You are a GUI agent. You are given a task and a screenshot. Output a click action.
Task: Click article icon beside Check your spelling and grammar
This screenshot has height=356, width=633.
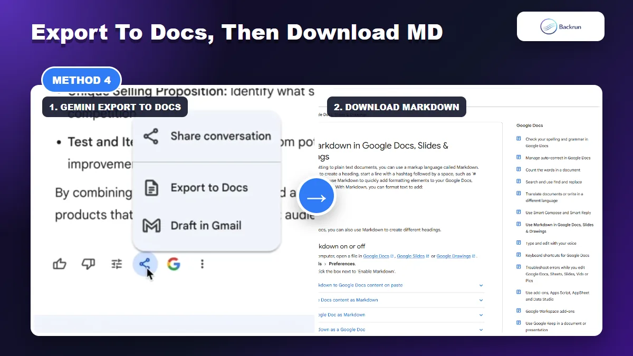519,139
